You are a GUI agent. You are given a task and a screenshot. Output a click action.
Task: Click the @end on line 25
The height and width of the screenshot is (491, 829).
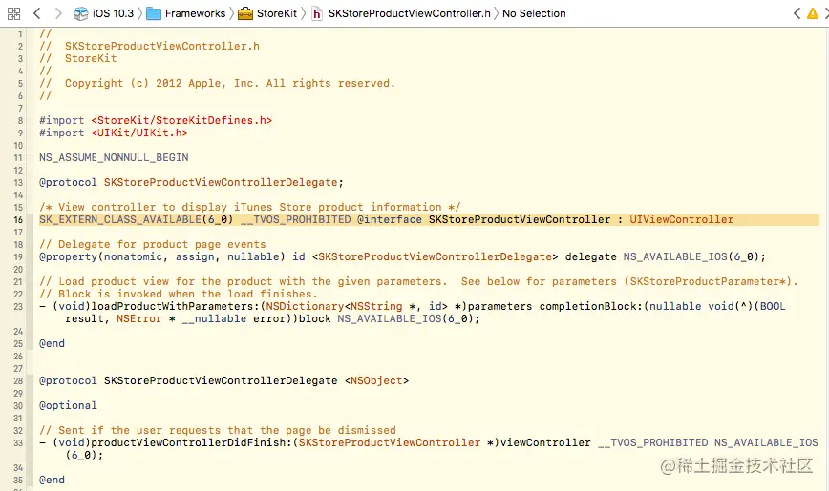[x=52, y=343]
